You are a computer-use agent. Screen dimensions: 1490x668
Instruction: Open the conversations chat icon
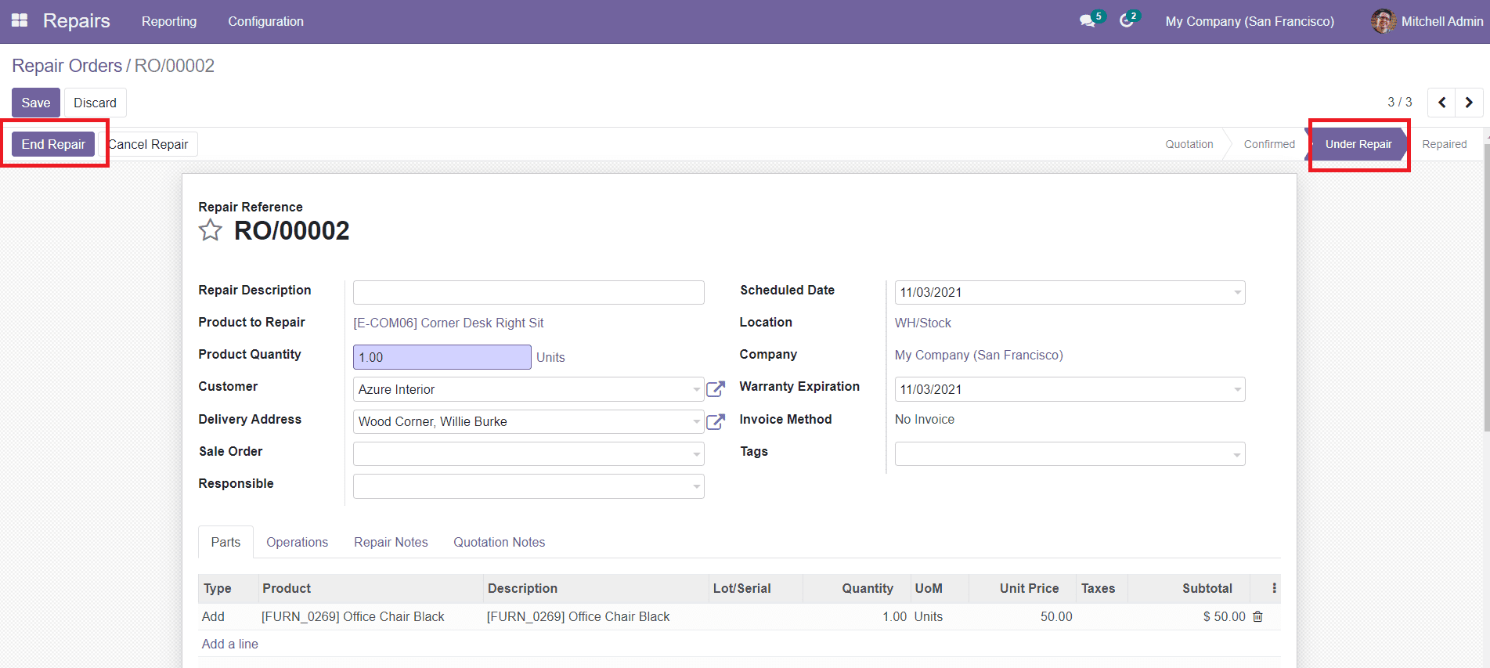1087,21
